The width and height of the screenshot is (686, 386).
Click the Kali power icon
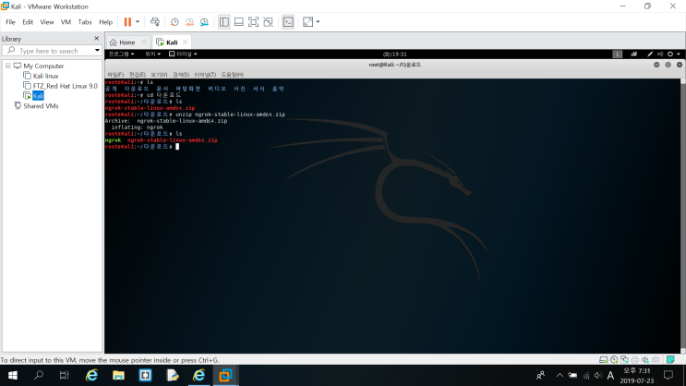tap(669, 54)
